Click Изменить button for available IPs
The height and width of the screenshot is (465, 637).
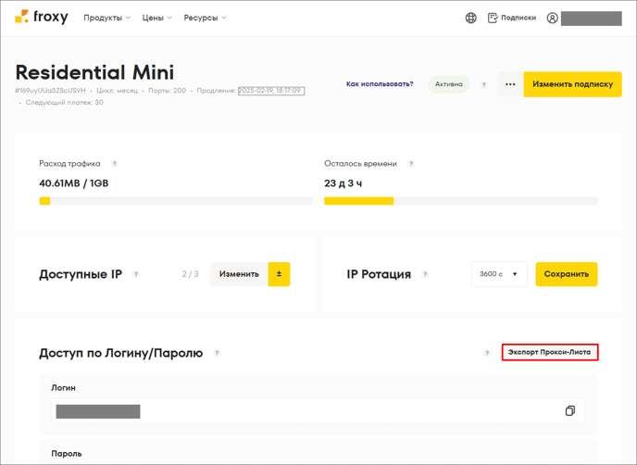pyautogui.click(x=239, y=274)
